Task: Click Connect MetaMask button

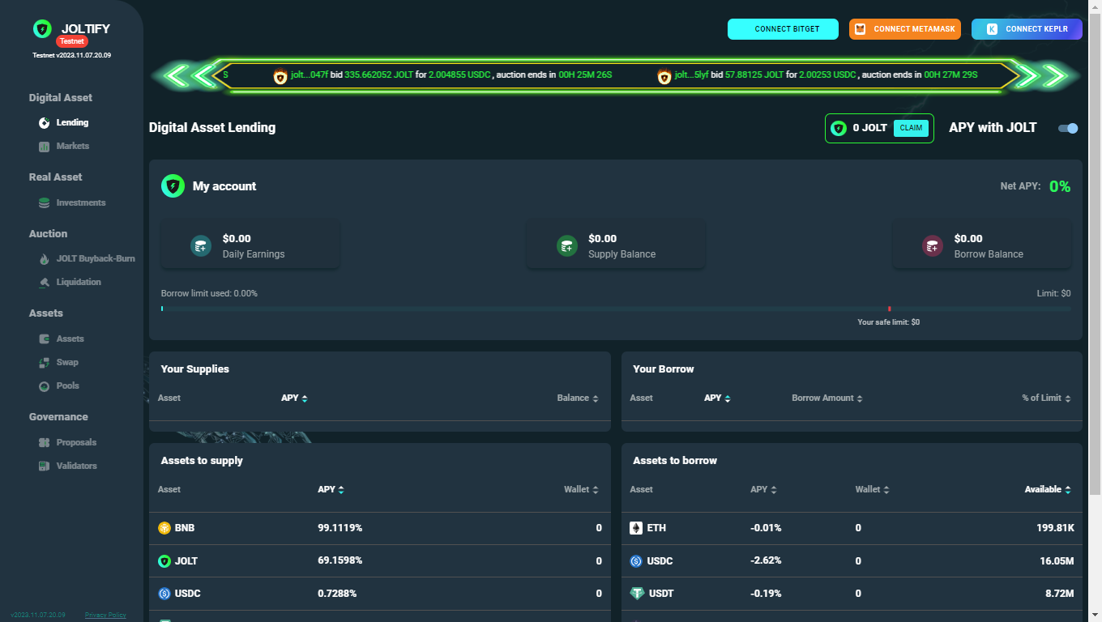Action: pyautogui.click(x=905, y=29)
